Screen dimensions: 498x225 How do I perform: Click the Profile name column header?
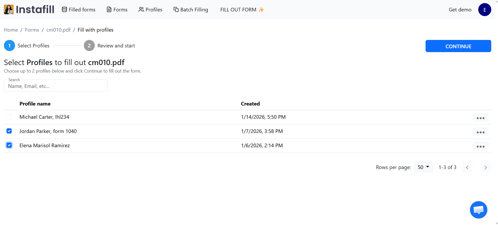pyautogui.click(x=35, y=104)
